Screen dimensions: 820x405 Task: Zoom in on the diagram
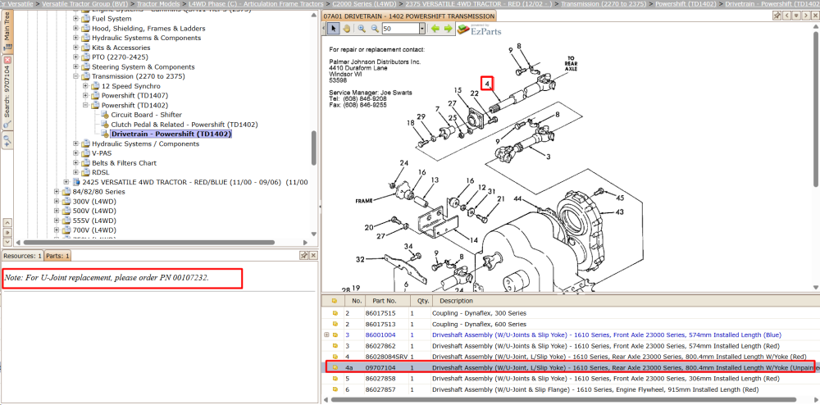(x=362, y=29)
